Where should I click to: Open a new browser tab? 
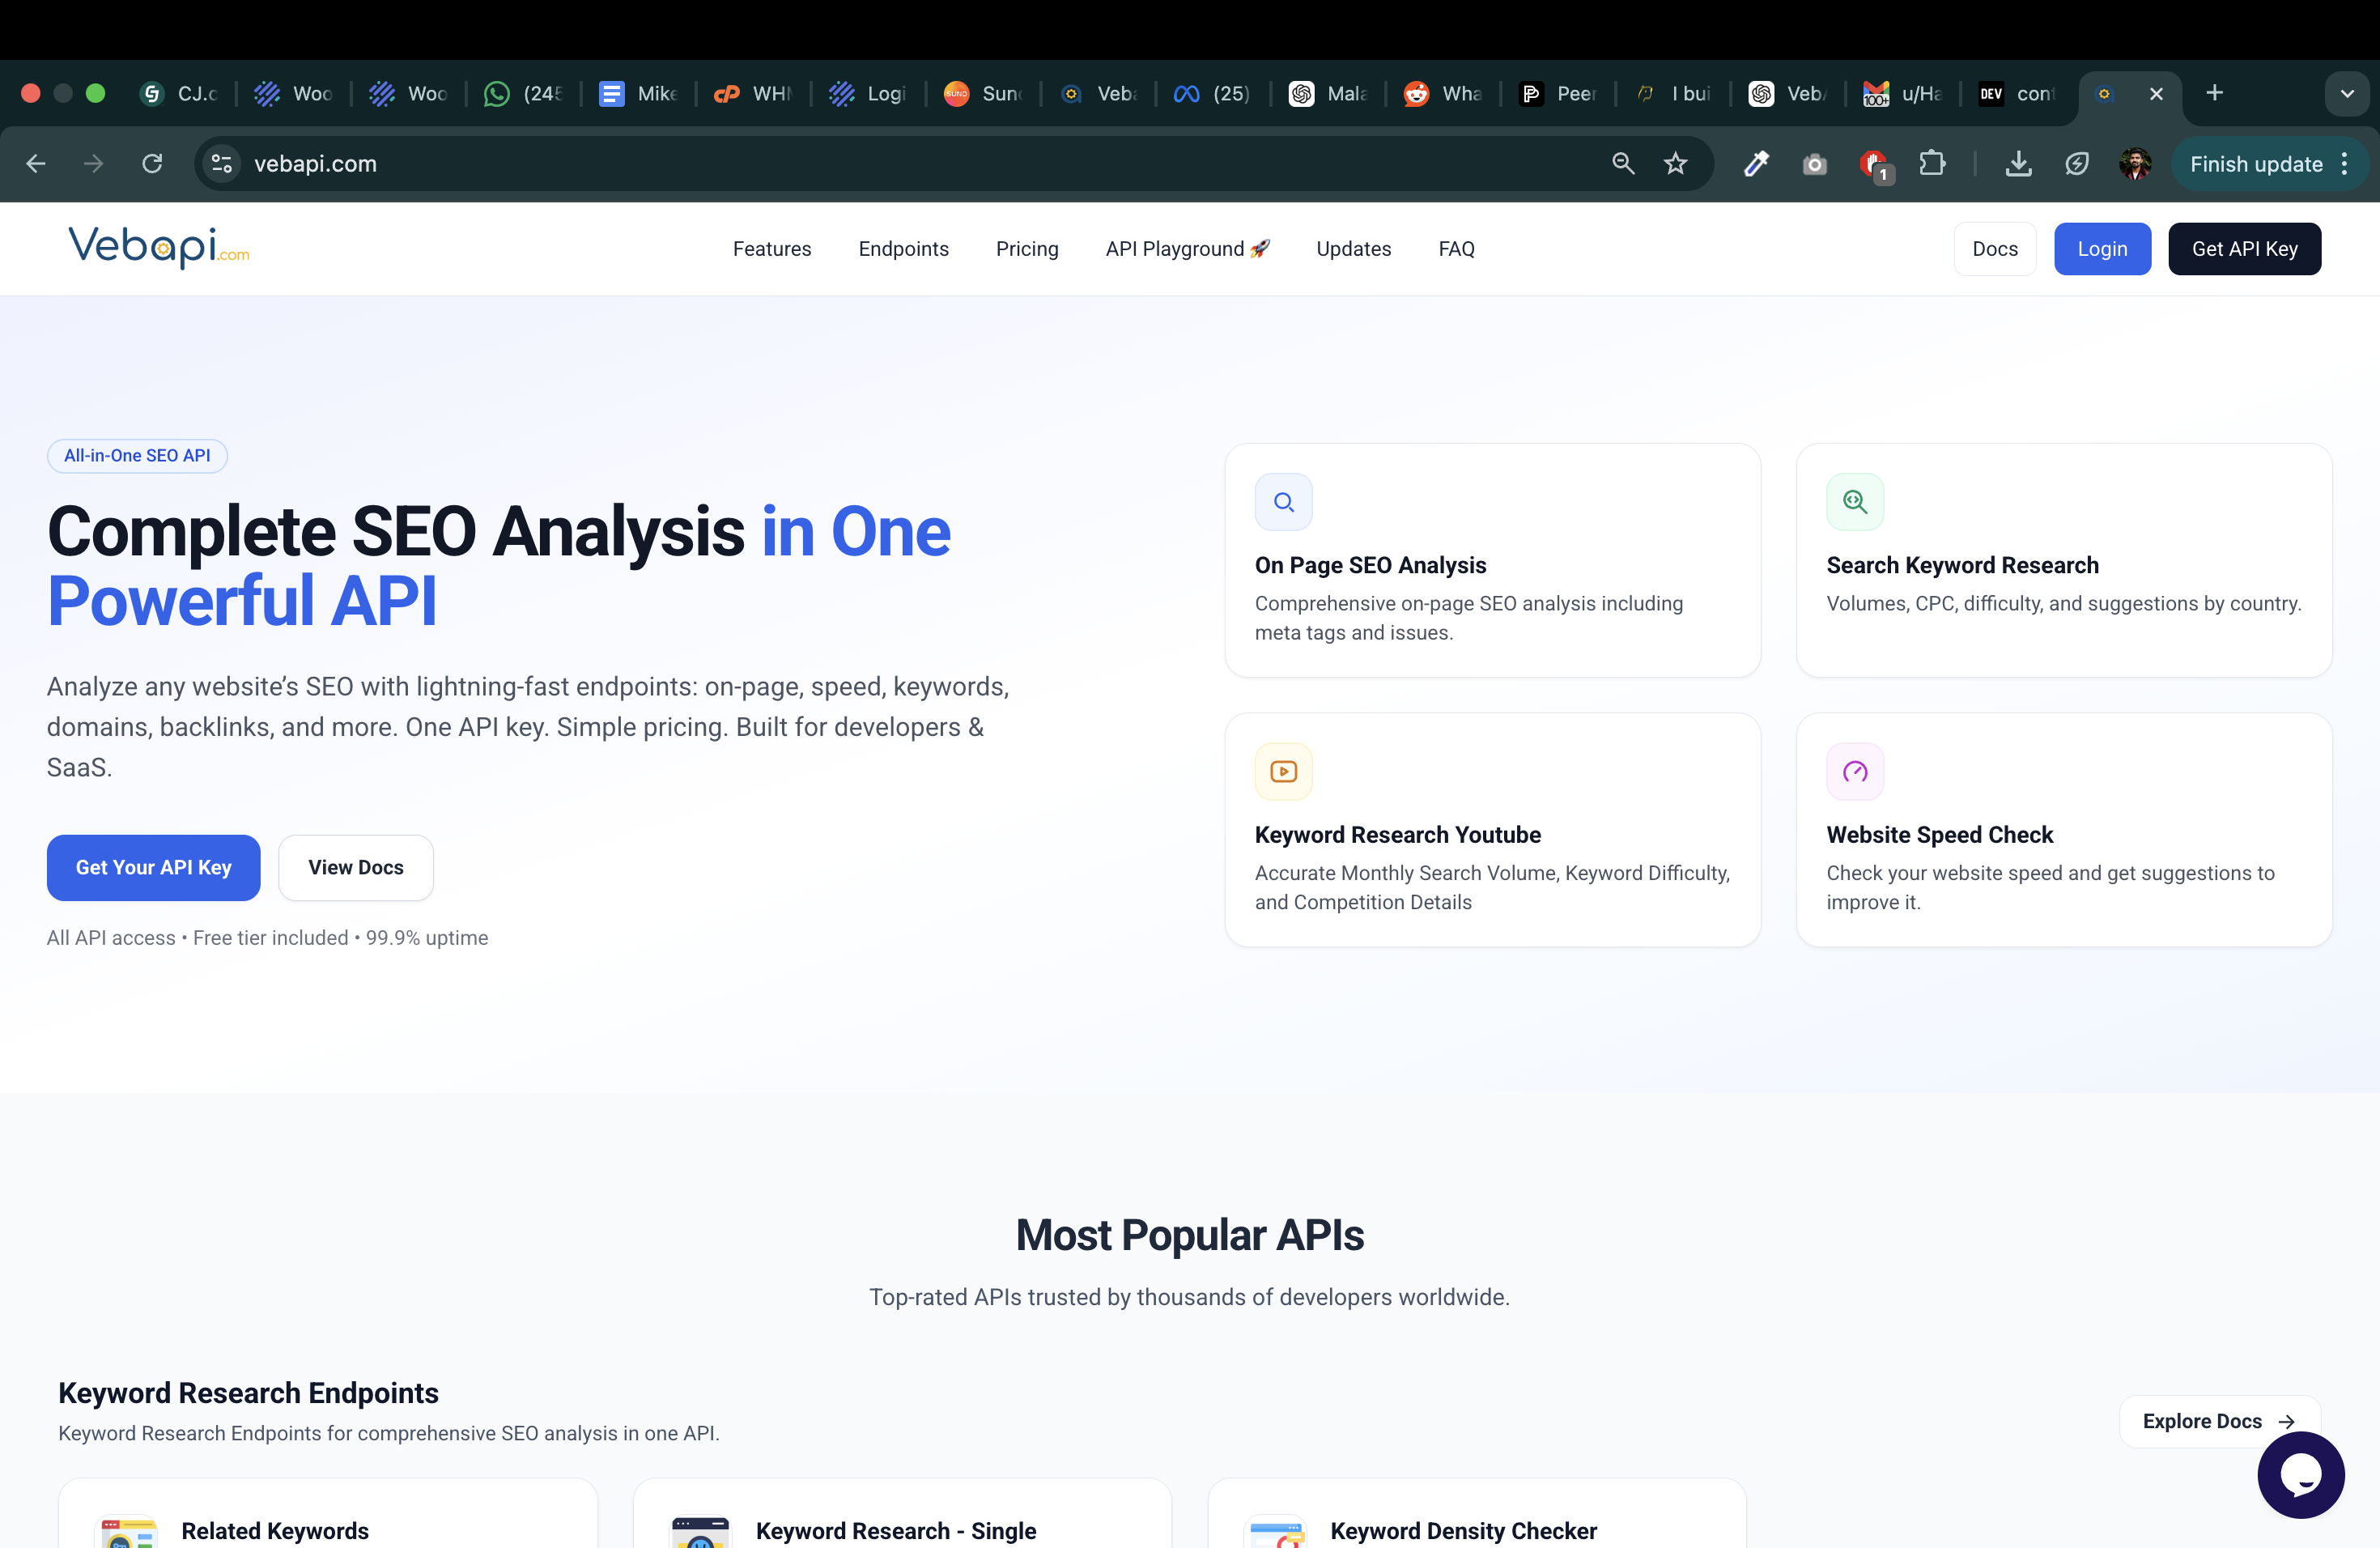[x=2214, y=94]
